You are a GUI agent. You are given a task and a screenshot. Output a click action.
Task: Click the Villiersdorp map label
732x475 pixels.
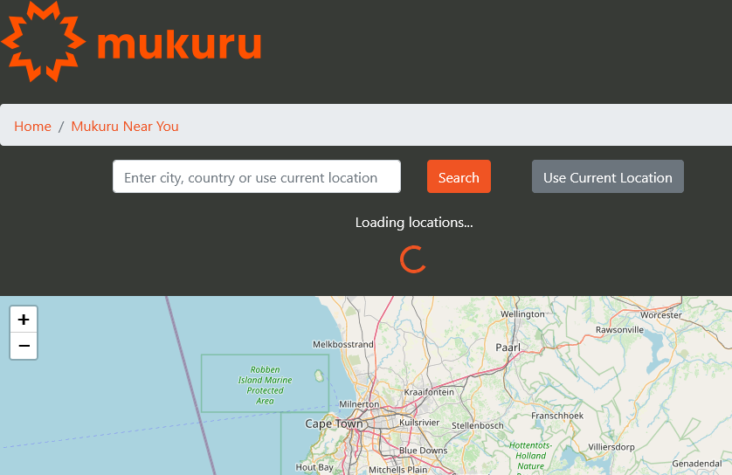click(x=616, y=446)
